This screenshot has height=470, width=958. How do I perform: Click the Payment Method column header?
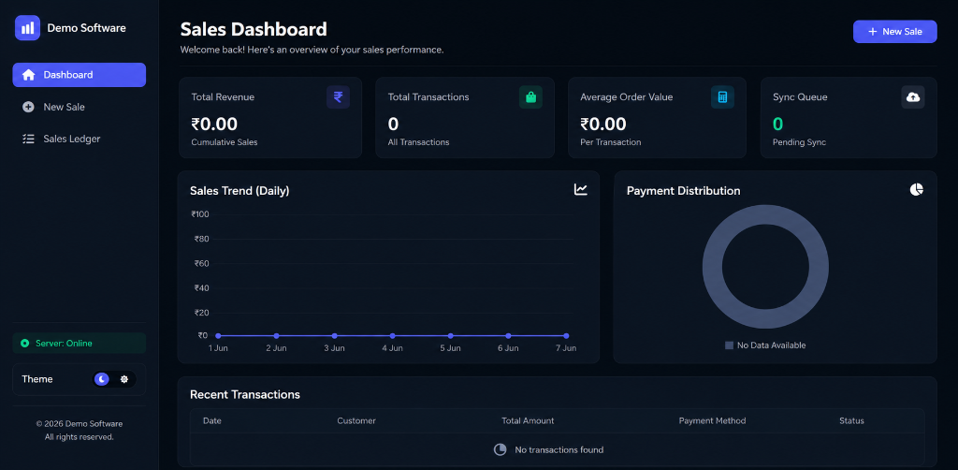coord(712,420)
